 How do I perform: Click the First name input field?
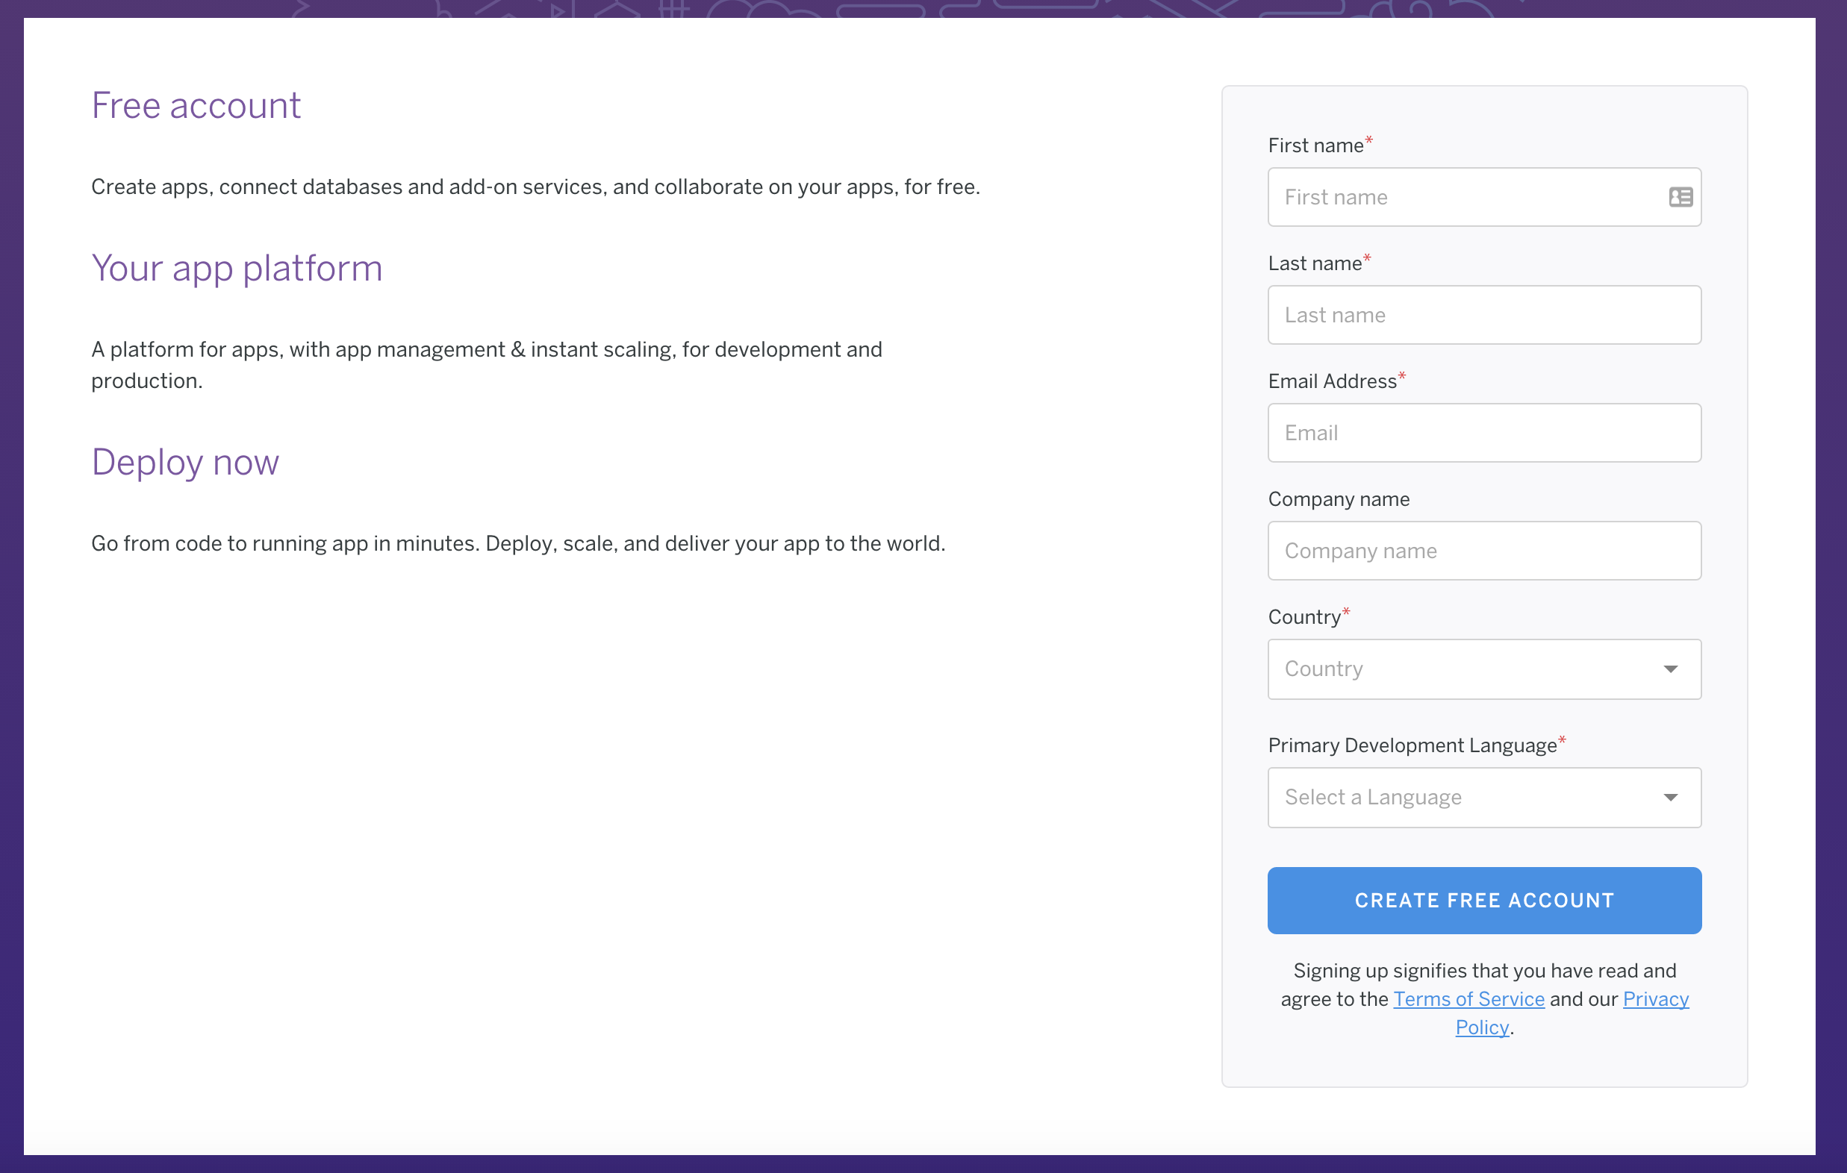[x=1483, y=196]
